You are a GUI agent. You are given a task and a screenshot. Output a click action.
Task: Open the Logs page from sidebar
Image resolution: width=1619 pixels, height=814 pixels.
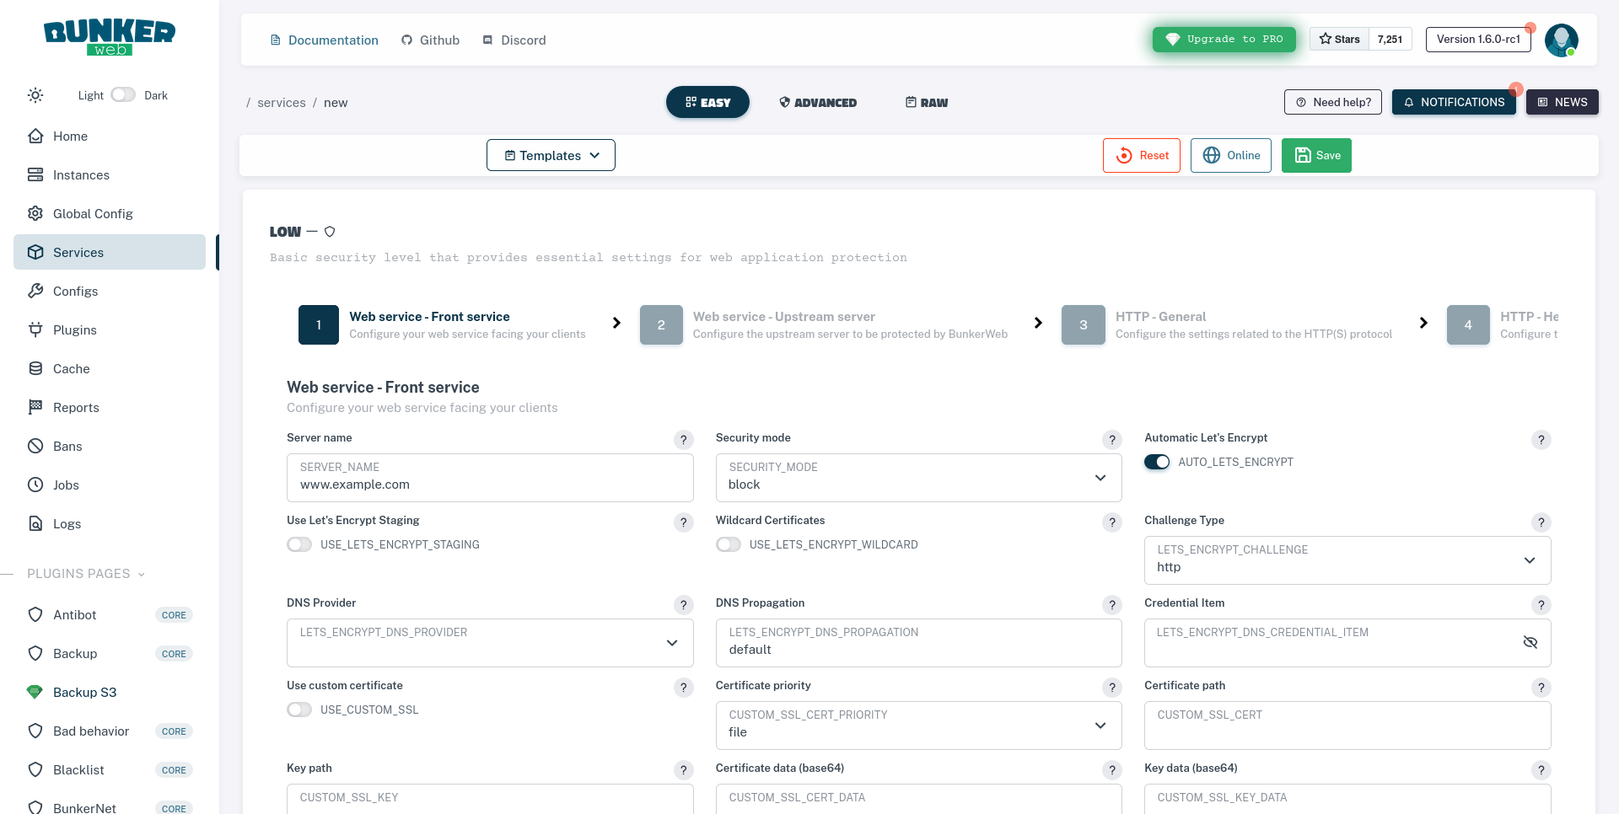[66, 523]
